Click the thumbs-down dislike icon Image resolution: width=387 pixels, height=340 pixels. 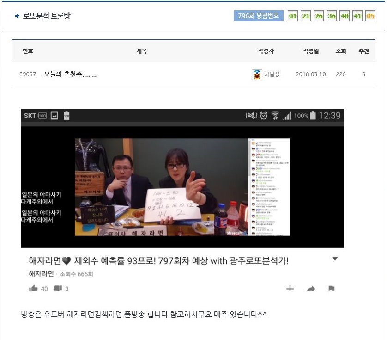tap(58, 289)
